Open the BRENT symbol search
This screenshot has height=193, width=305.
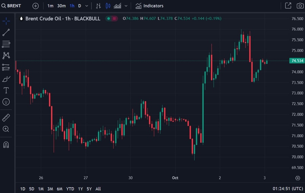(x=11, y=6)
